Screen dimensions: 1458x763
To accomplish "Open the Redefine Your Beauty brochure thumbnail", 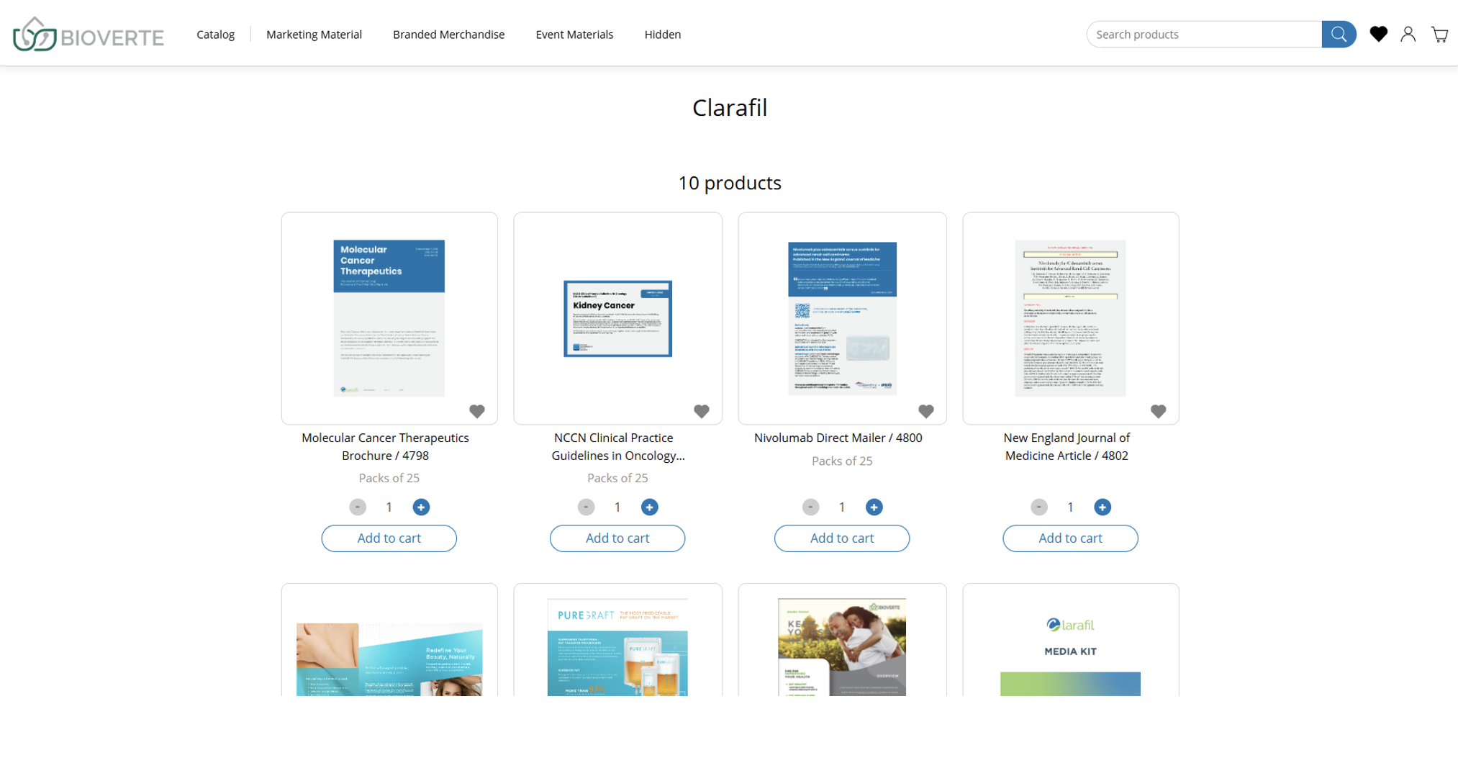I will [389, 659].
